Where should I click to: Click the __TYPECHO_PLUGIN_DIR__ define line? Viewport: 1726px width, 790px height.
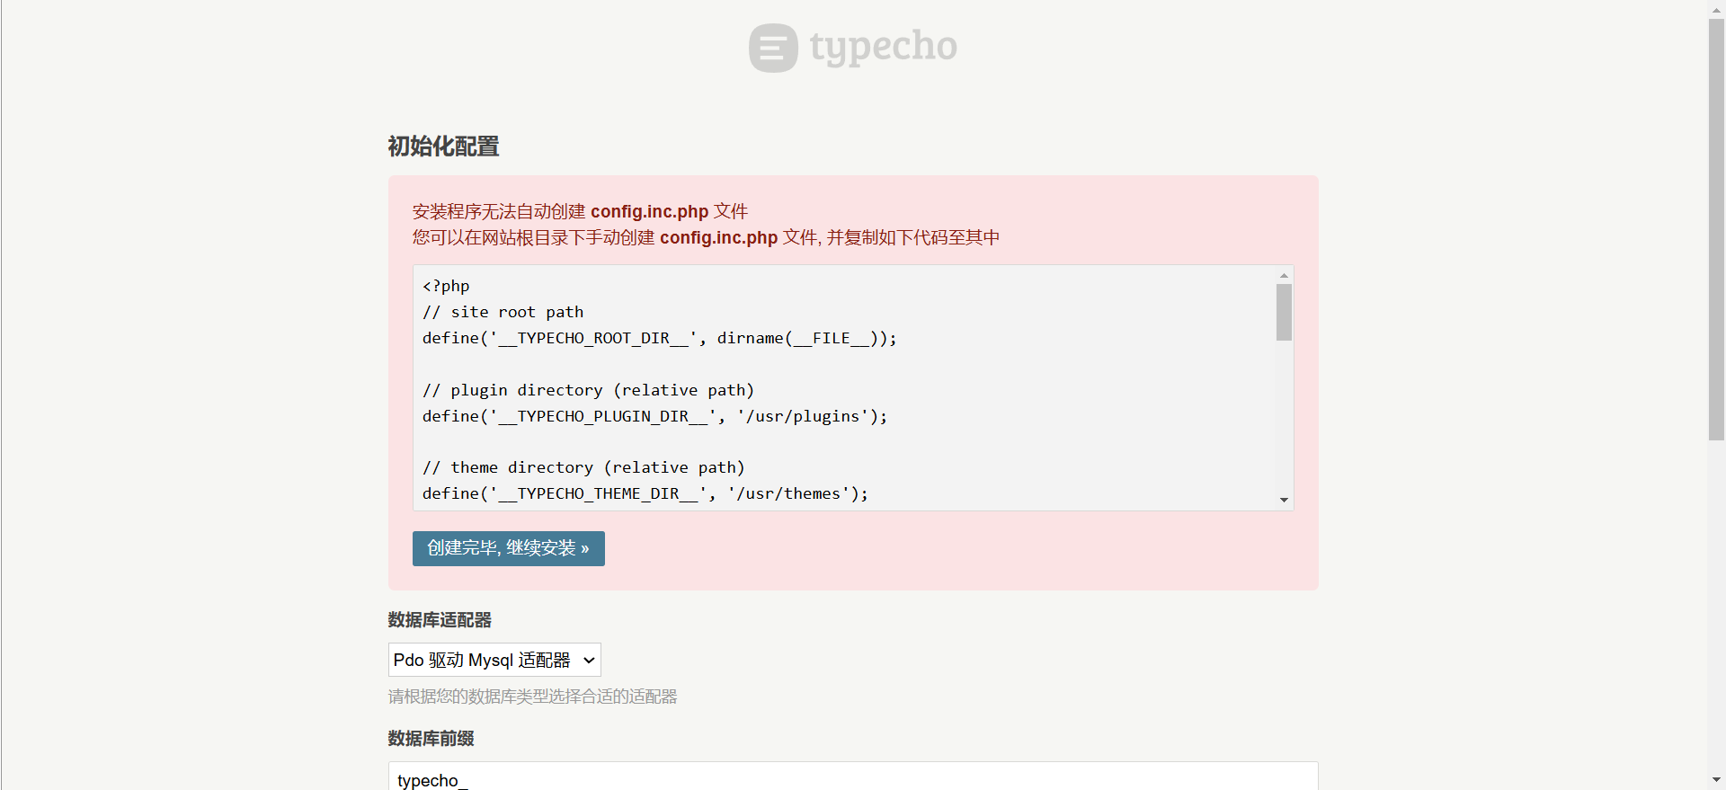coord(654,416)
